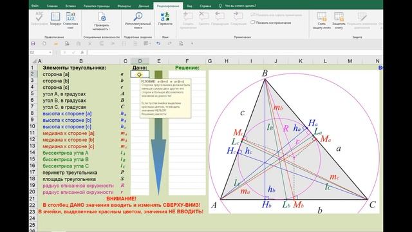Switch to the Главная ribbon tab
412x232 pixels.
[x=52, y=6]
